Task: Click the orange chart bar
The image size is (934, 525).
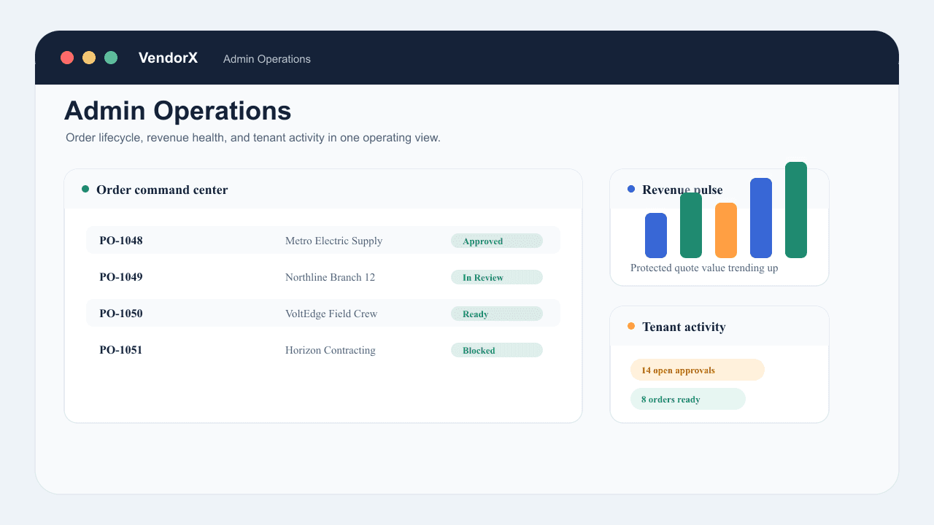Action: tap(726, 230)
